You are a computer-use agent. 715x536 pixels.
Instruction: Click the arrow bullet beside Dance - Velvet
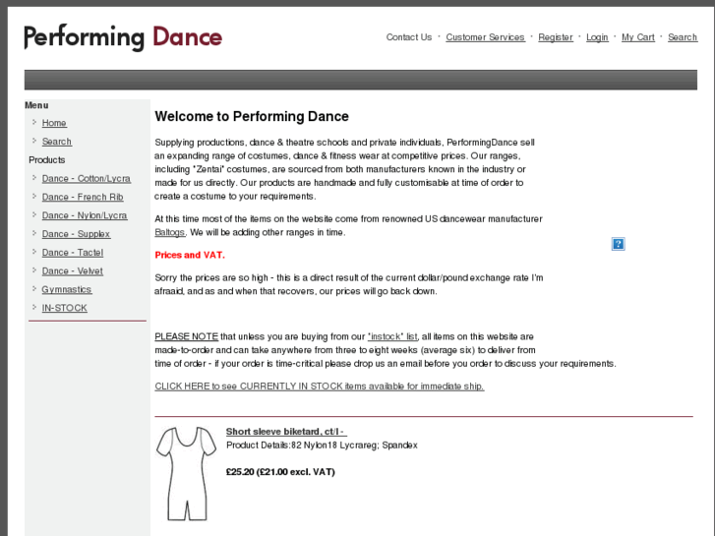(34, 270)
